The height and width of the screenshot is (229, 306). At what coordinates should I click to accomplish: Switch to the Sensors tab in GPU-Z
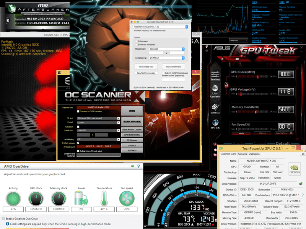(x=242, y=154)
